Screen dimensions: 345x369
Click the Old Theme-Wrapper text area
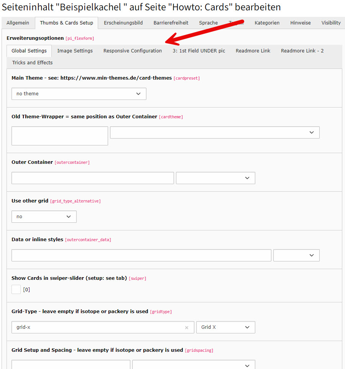click(60, 136)
